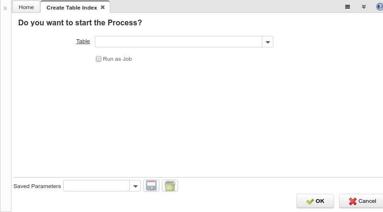Click the red X Cancel icon

352,201
